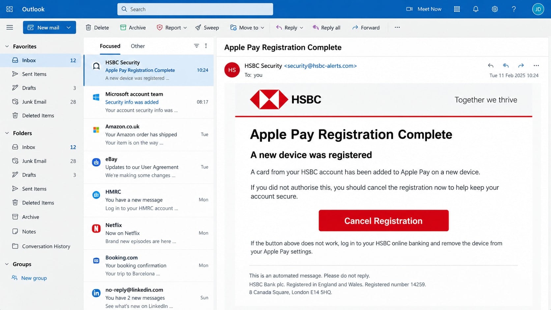
Task: Click the Forward toolbar button
Action: [366, 28]
